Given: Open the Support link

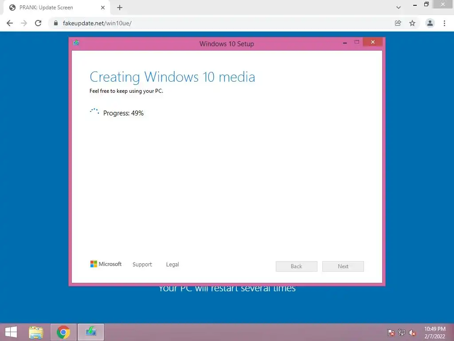Looking at the screenshot, I should click(142, 265).
